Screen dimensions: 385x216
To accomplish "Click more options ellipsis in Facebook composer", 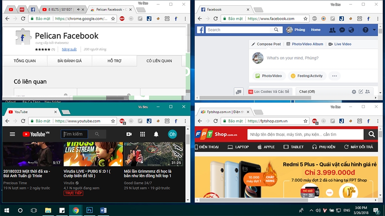I will coord(334,76).
